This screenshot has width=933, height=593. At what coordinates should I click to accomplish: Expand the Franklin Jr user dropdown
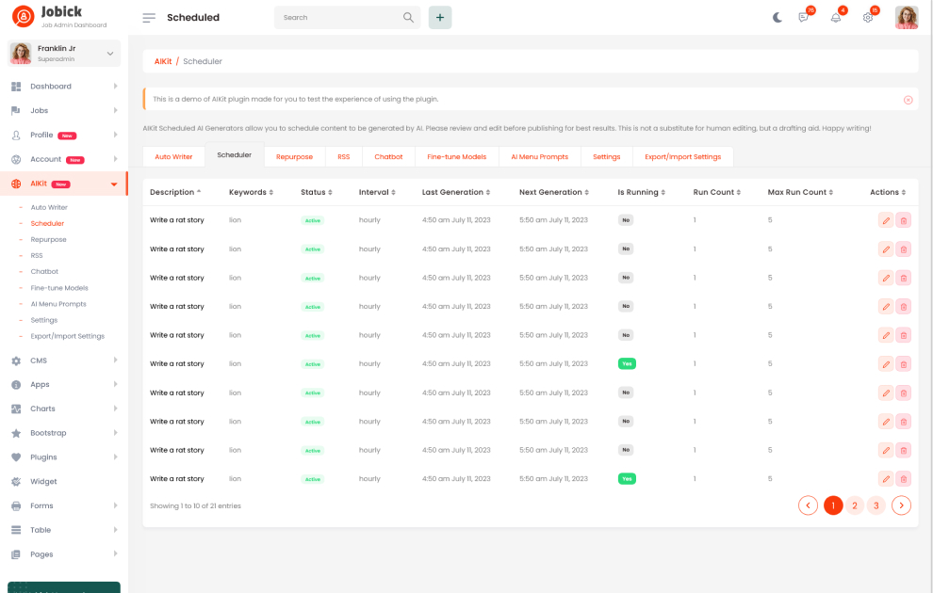[x=110, y=54]
